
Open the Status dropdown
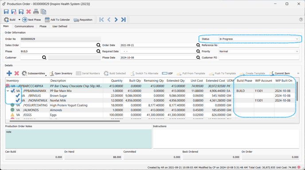pos(297,39)
